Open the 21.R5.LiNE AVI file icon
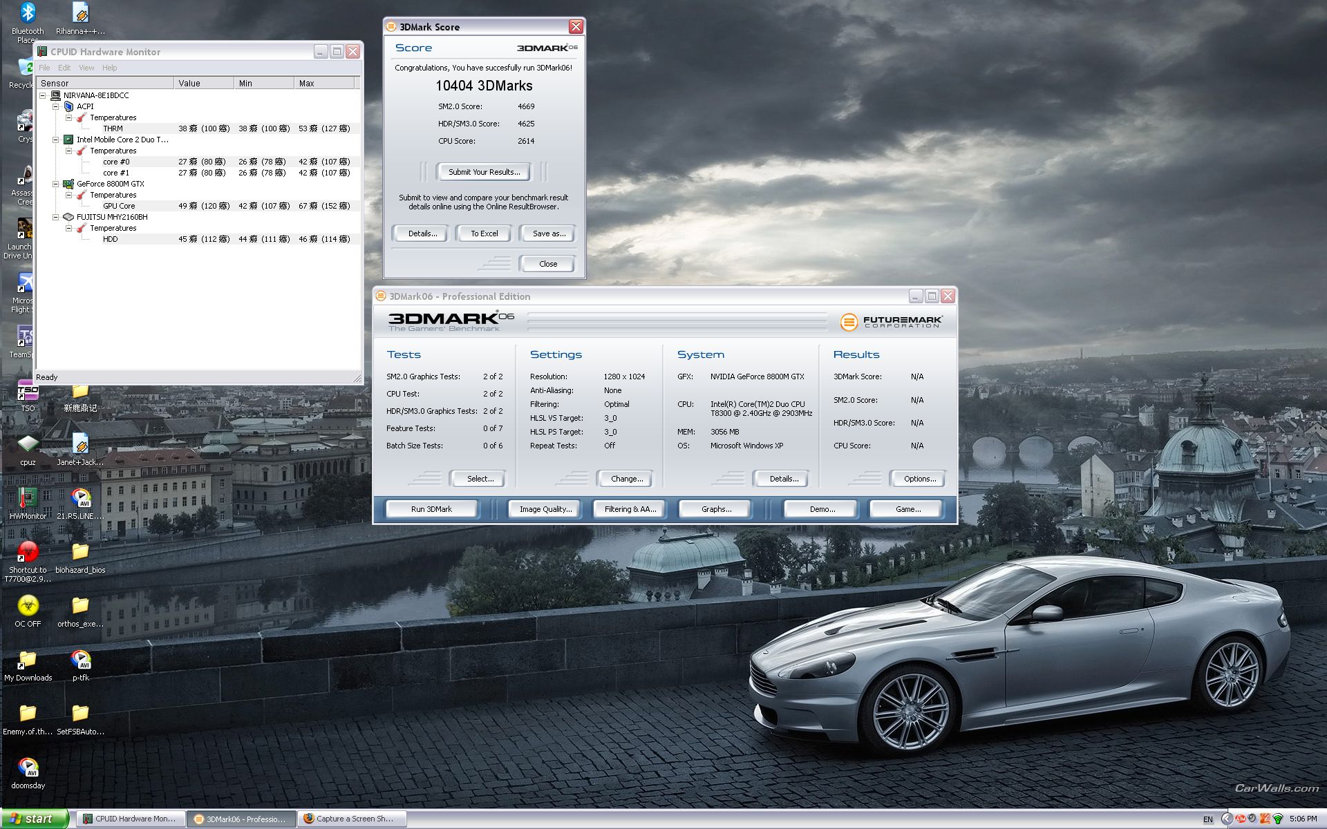The height and width of the screenshot is (829, 1327). coord(80,504)
